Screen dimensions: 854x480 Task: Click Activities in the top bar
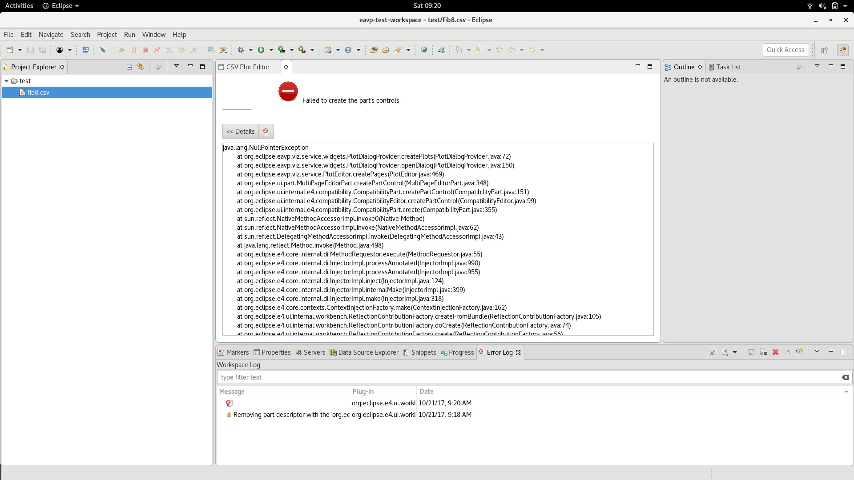(x=19, y=6)
